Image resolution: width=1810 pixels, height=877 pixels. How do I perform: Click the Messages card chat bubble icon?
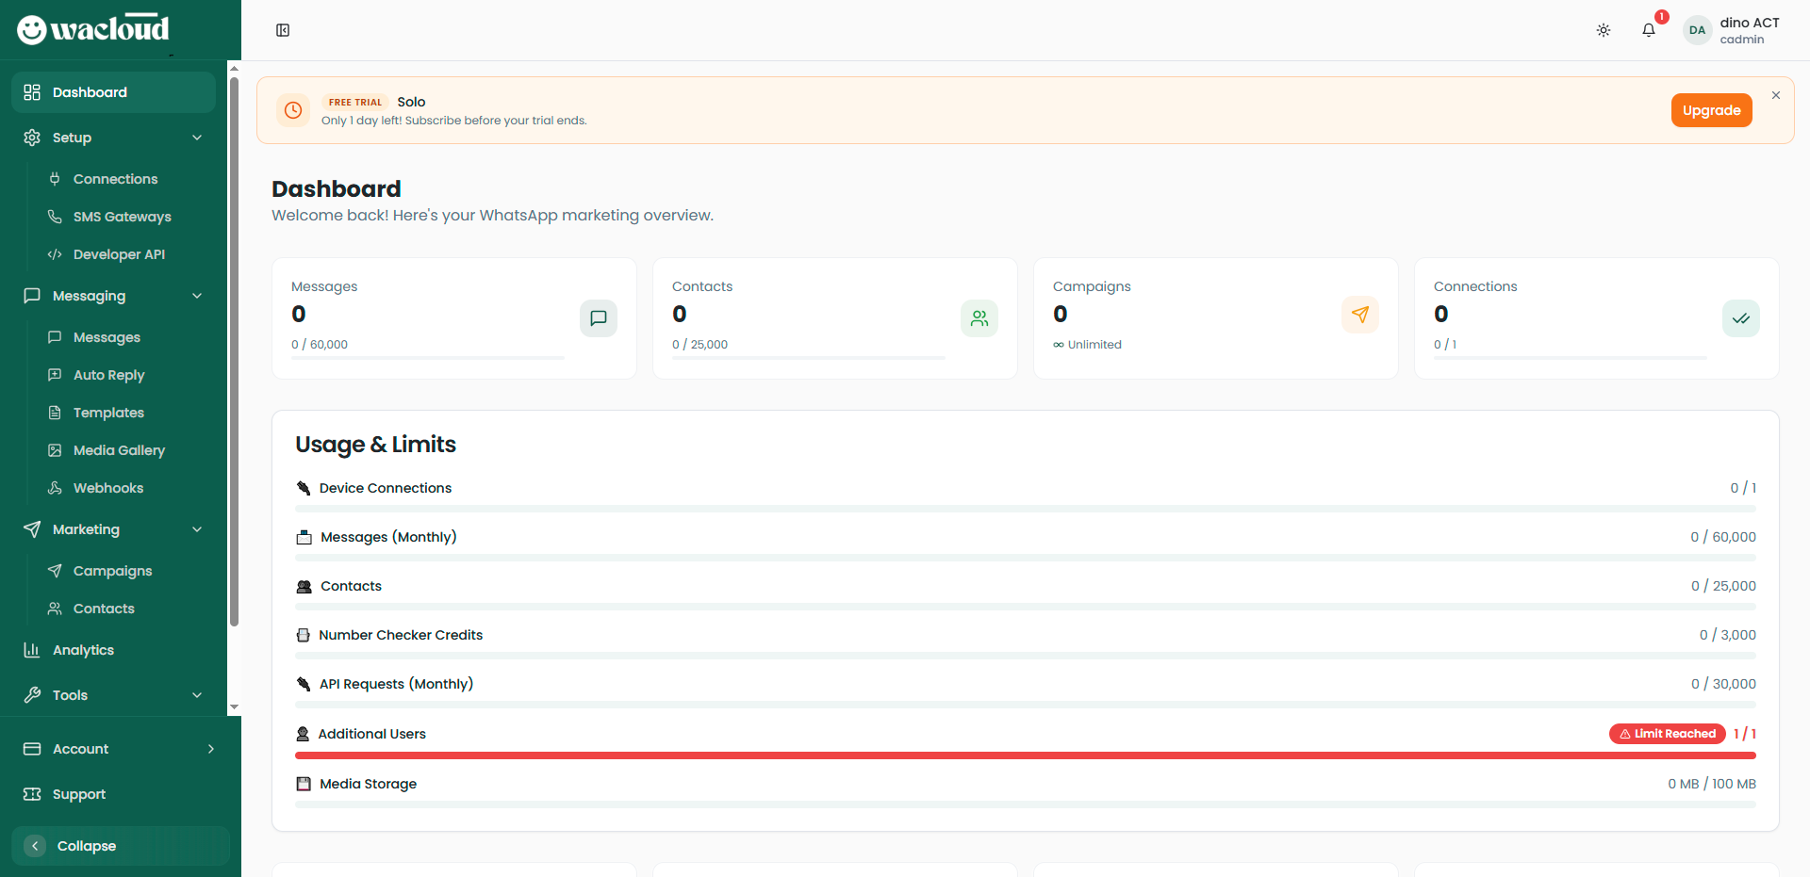598,318
